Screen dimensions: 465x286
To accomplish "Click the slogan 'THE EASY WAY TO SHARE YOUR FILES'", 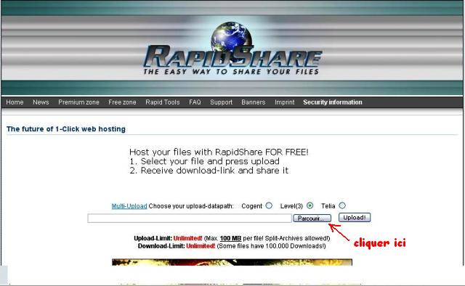I will pos(231,71).
